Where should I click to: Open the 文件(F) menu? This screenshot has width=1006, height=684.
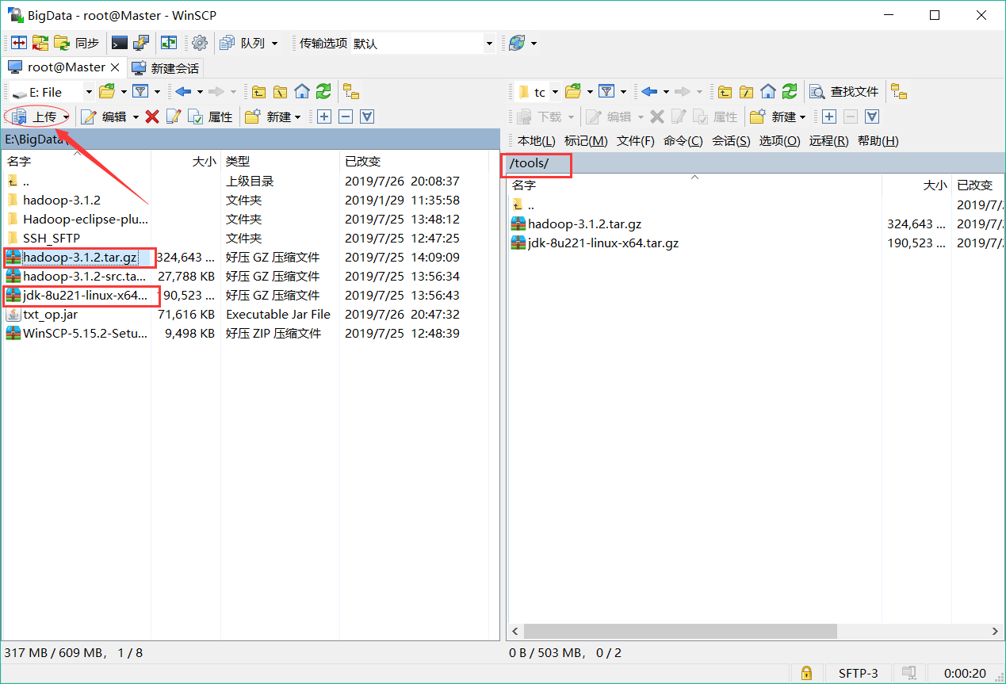636,141
